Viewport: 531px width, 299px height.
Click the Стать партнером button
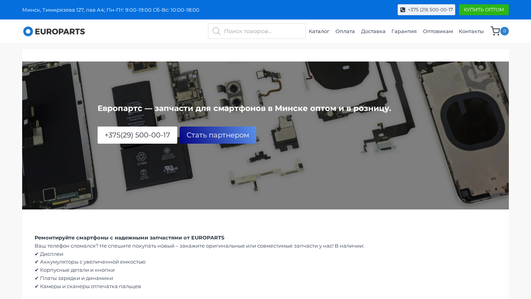pyautogui.click(x=218, y=135)
